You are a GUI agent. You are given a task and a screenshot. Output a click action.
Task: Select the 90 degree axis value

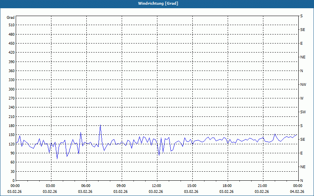(x=13, y=153)
